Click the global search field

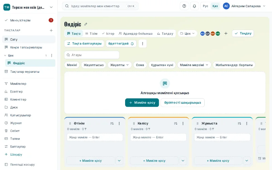click(x=100, y=6)
